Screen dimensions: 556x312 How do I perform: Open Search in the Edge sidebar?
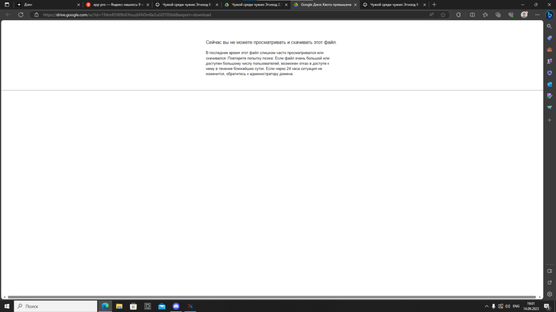(x=549, y=27)
